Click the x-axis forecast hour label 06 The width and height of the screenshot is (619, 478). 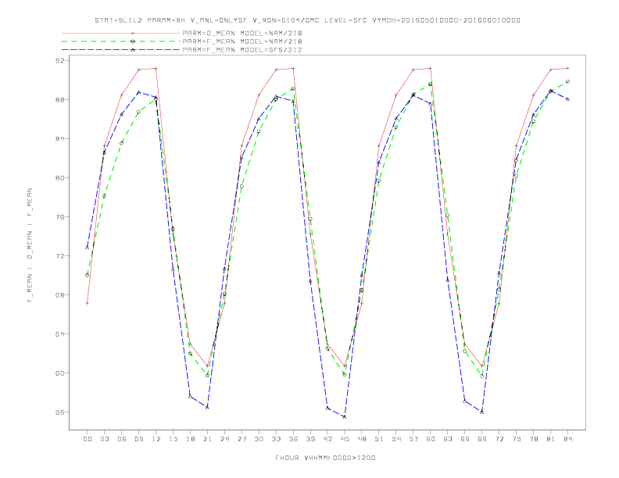[x=122, y=439]
